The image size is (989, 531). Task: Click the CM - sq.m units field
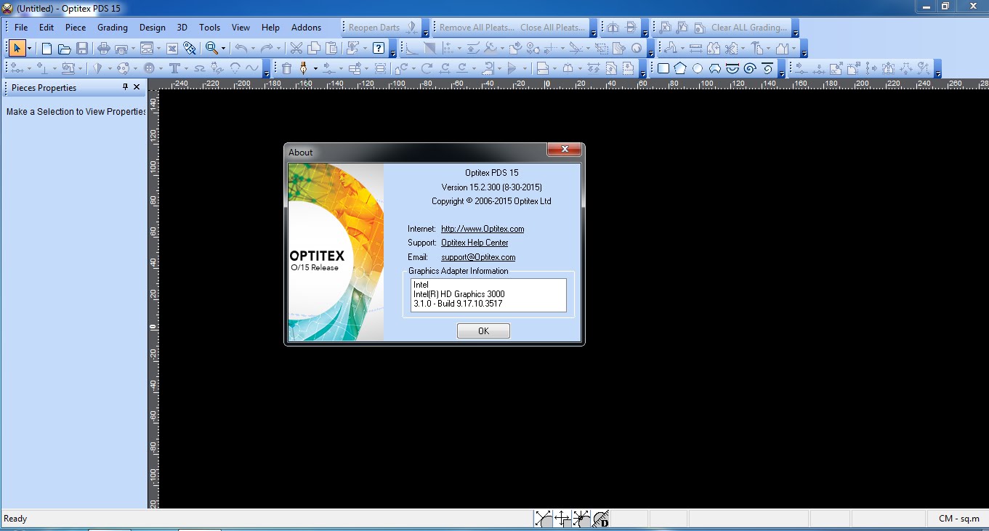point(958,519)
